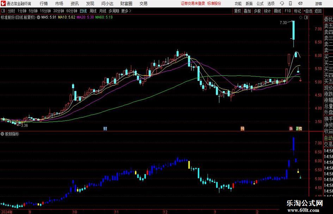
Task: Open the 功能 menu
Action: pyautogui.click(x=238, y=4)
